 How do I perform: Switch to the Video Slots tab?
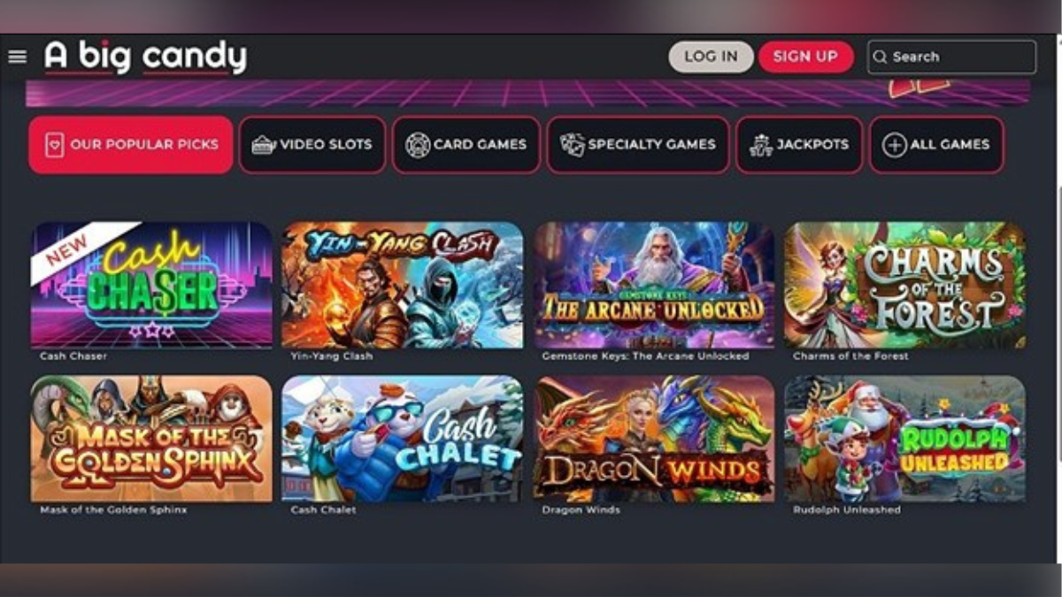coord(312,144)
